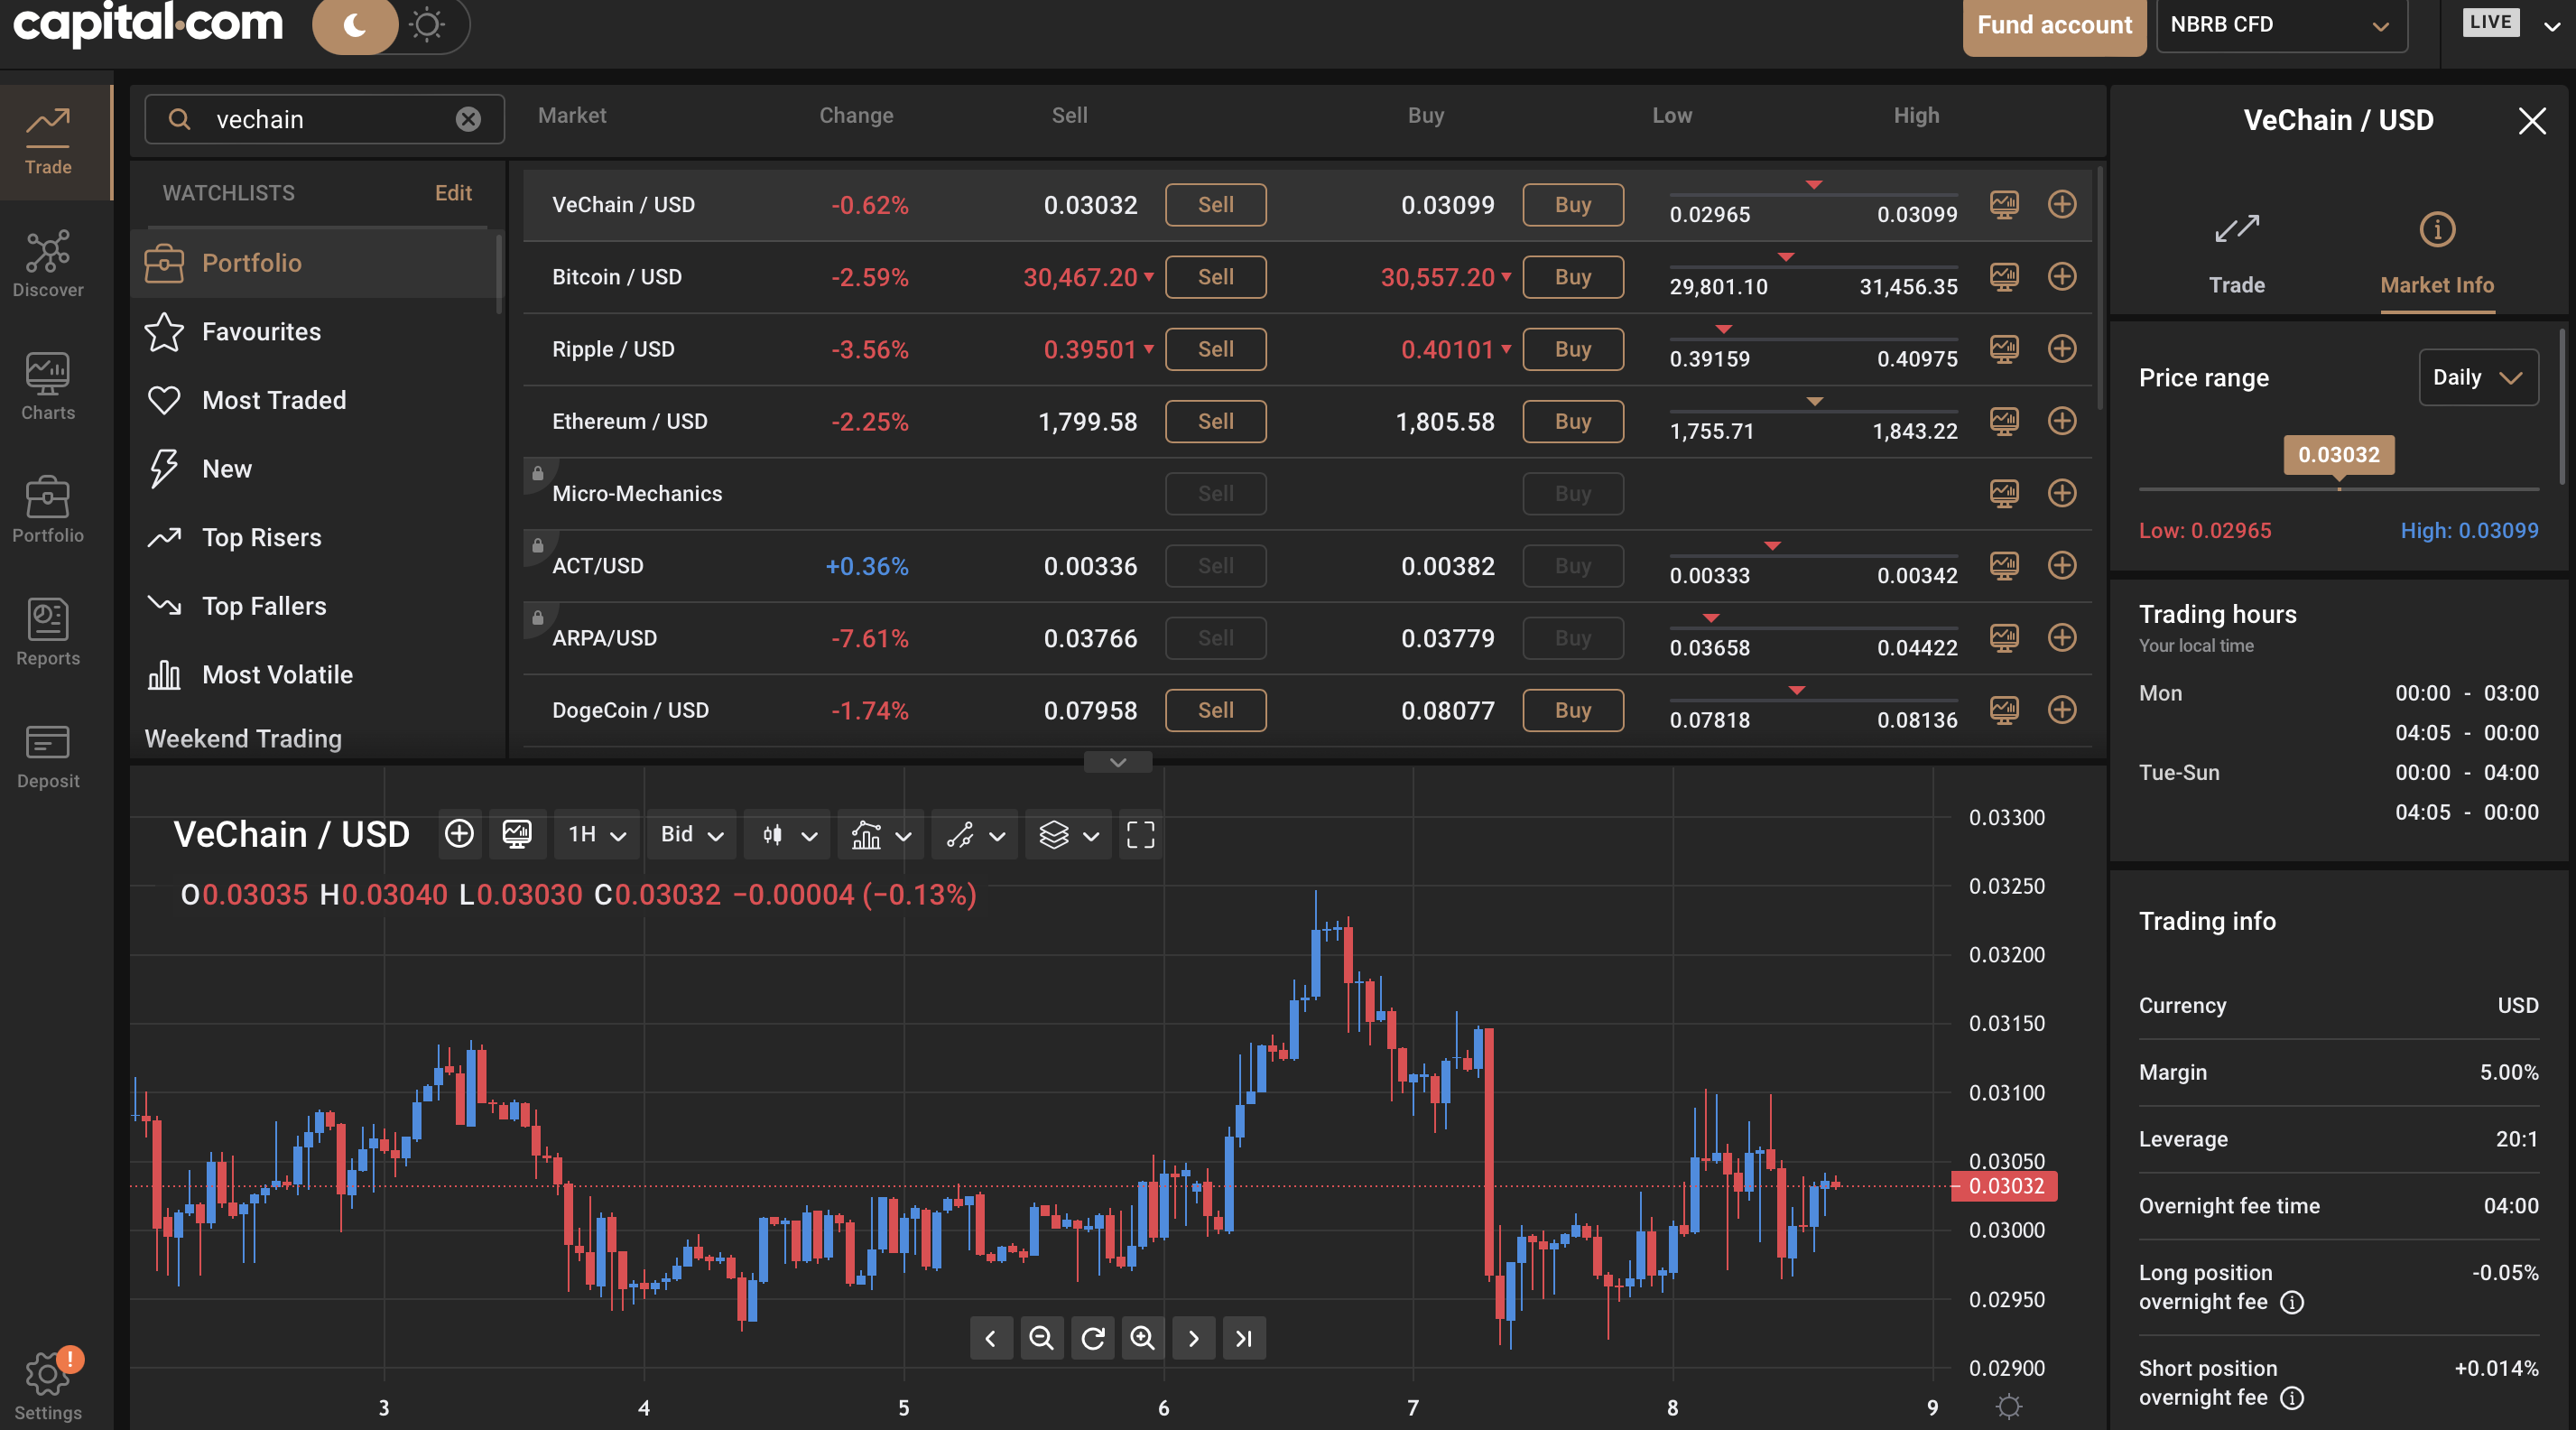Viewport: 2576px width, 1430px height.
Task: Reset the chart view
Action: pyautogui.click(x=1092, y=1338)
